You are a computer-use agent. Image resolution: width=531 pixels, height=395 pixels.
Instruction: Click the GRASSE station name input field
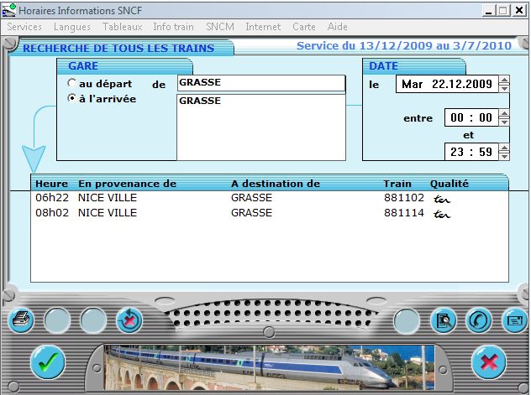coord(260,83)
